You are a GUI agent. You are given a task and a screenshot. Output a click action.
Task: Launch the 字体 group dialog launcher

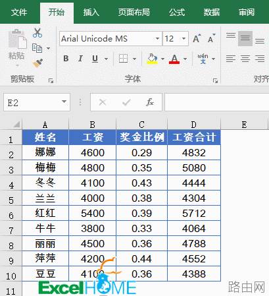pos(215,81)
